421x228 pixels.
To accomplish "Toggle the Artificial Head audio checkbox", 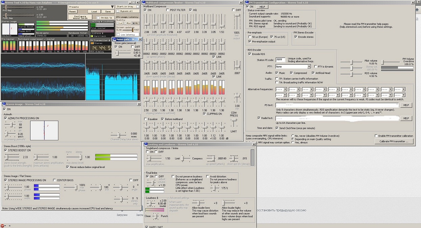I will coord(313,73).
